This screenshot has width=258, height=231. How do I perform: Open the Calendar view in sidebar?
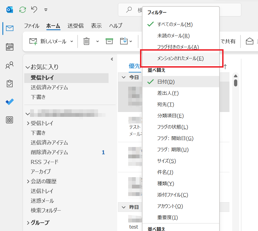click(x=10, y=47)
